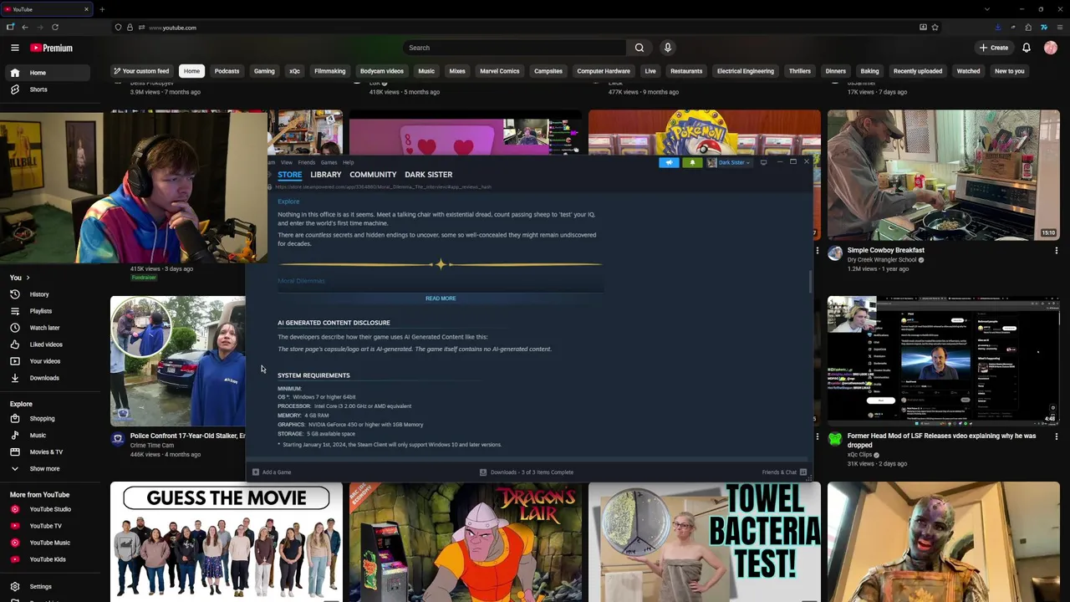Open Dry Creek Wrangler School channel link
The width and height of the screenshot is (1070, 602).
(x=881, y=260)
